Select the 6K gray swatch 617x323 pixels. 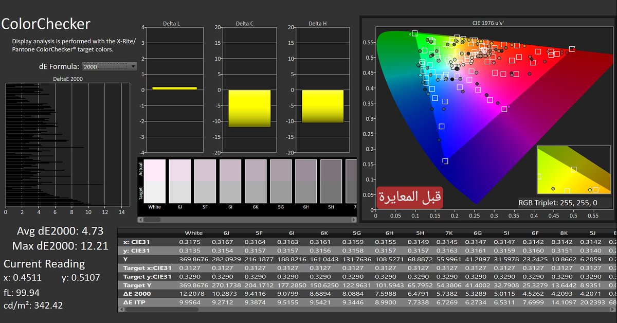click(x=255, y=181)
